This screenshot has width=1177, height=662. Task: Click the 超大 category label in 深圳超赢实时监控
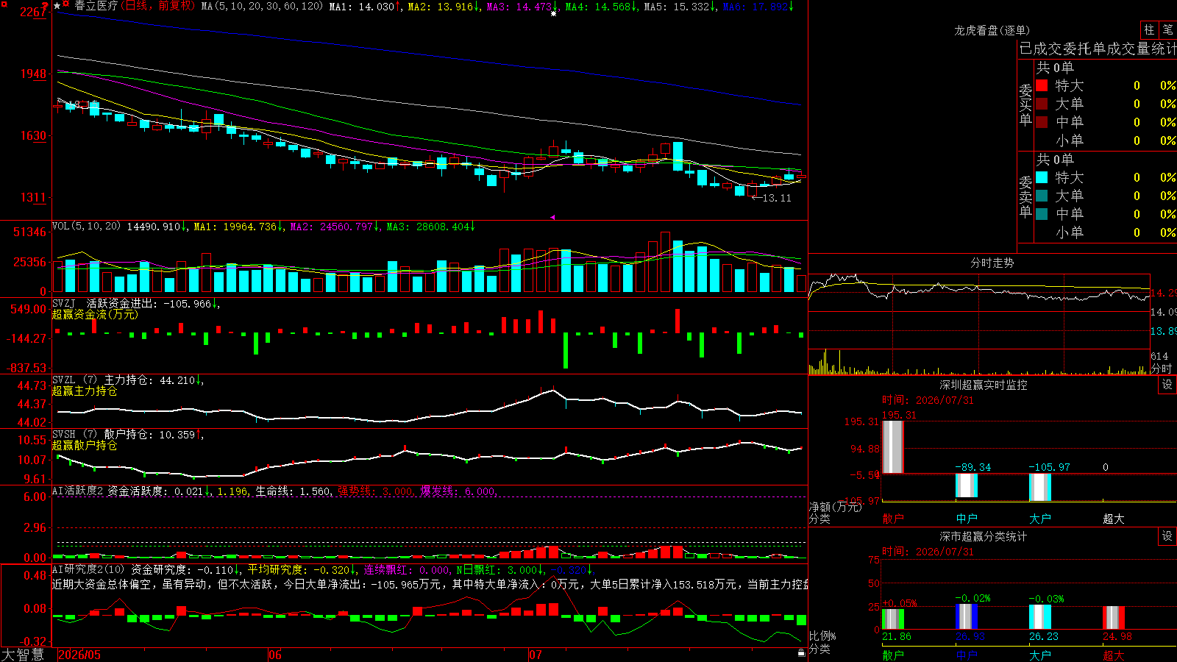1114,519
